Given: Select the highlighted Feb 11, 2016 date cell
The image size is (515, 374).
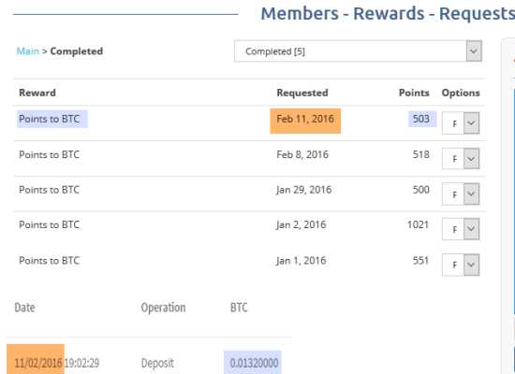Looking at the screenshot, I should [x=305, y=121].
